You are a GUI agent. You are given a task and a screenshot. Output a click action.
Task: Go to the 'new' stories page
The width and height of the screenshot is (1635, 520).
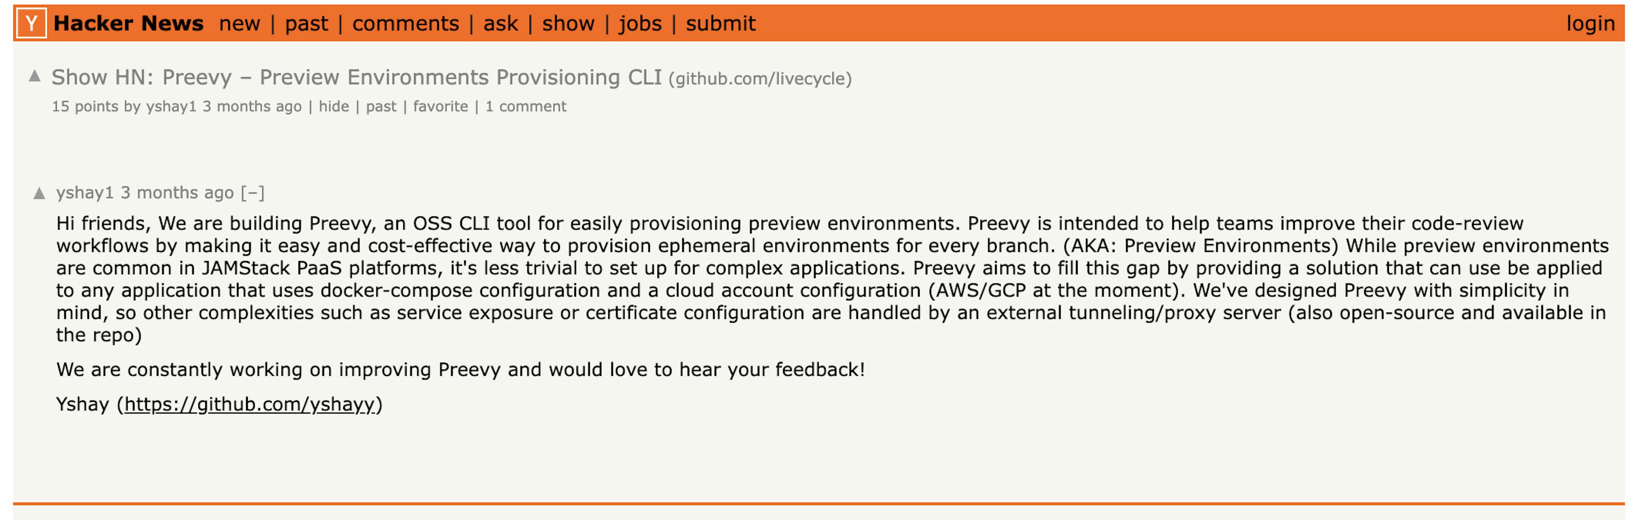click(x=239, y=24)
